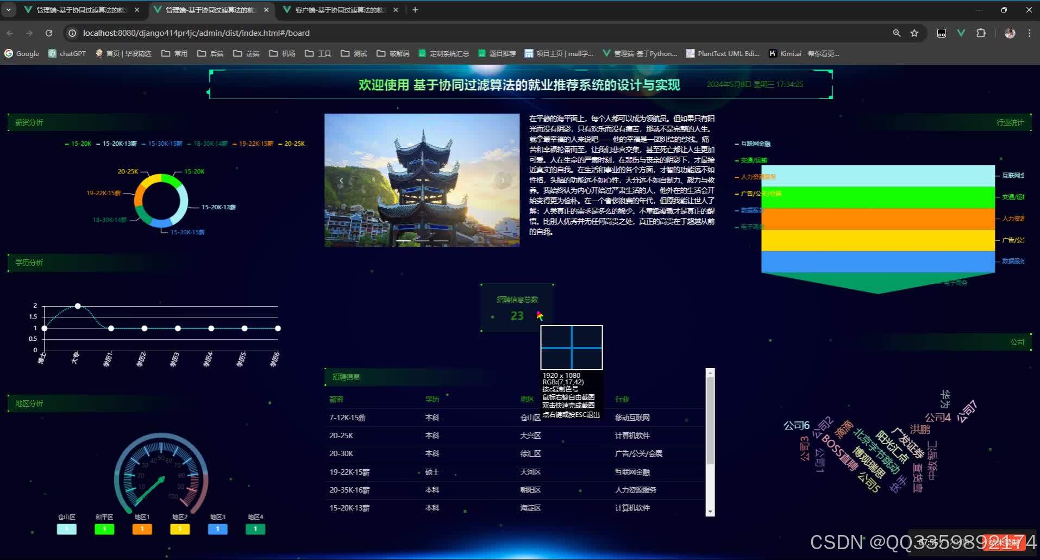1040x560 pixels.
Task: Open the Kimi.ai bookmark
Action: pos(804,53)
